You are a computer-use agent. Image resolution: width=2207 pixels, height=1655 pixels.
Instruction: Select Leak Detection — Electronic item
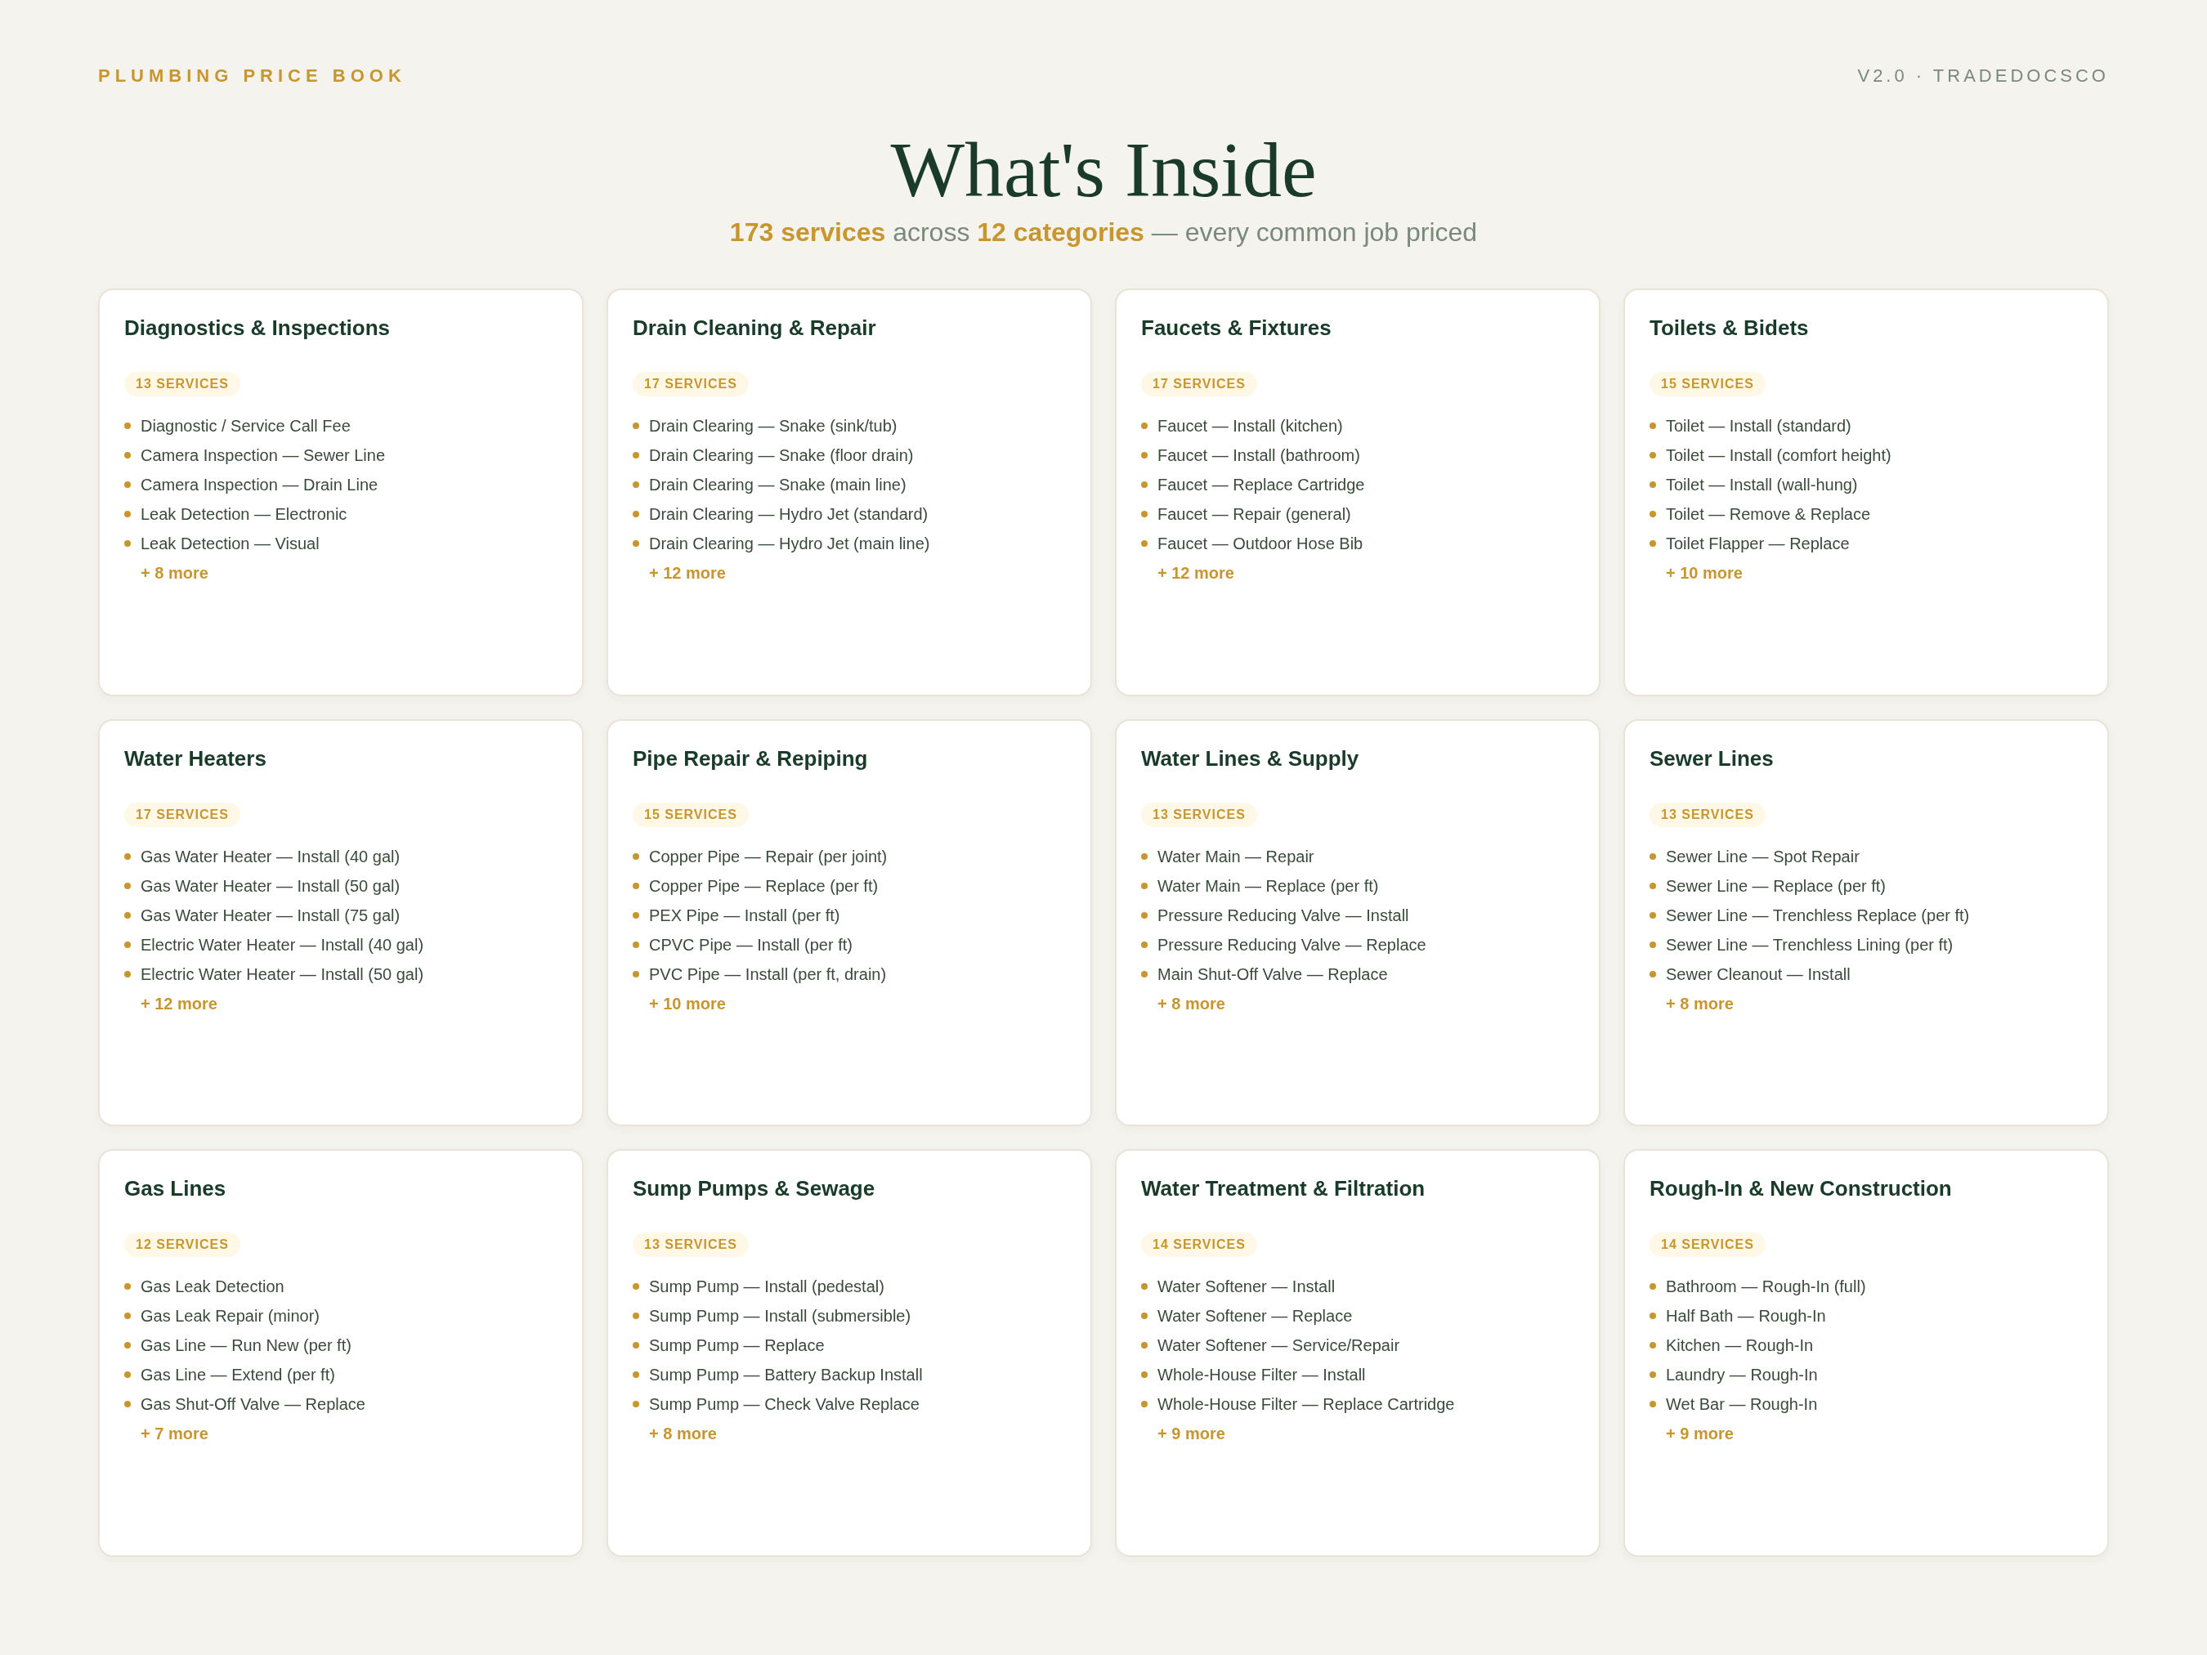click(x=244, y=514)
